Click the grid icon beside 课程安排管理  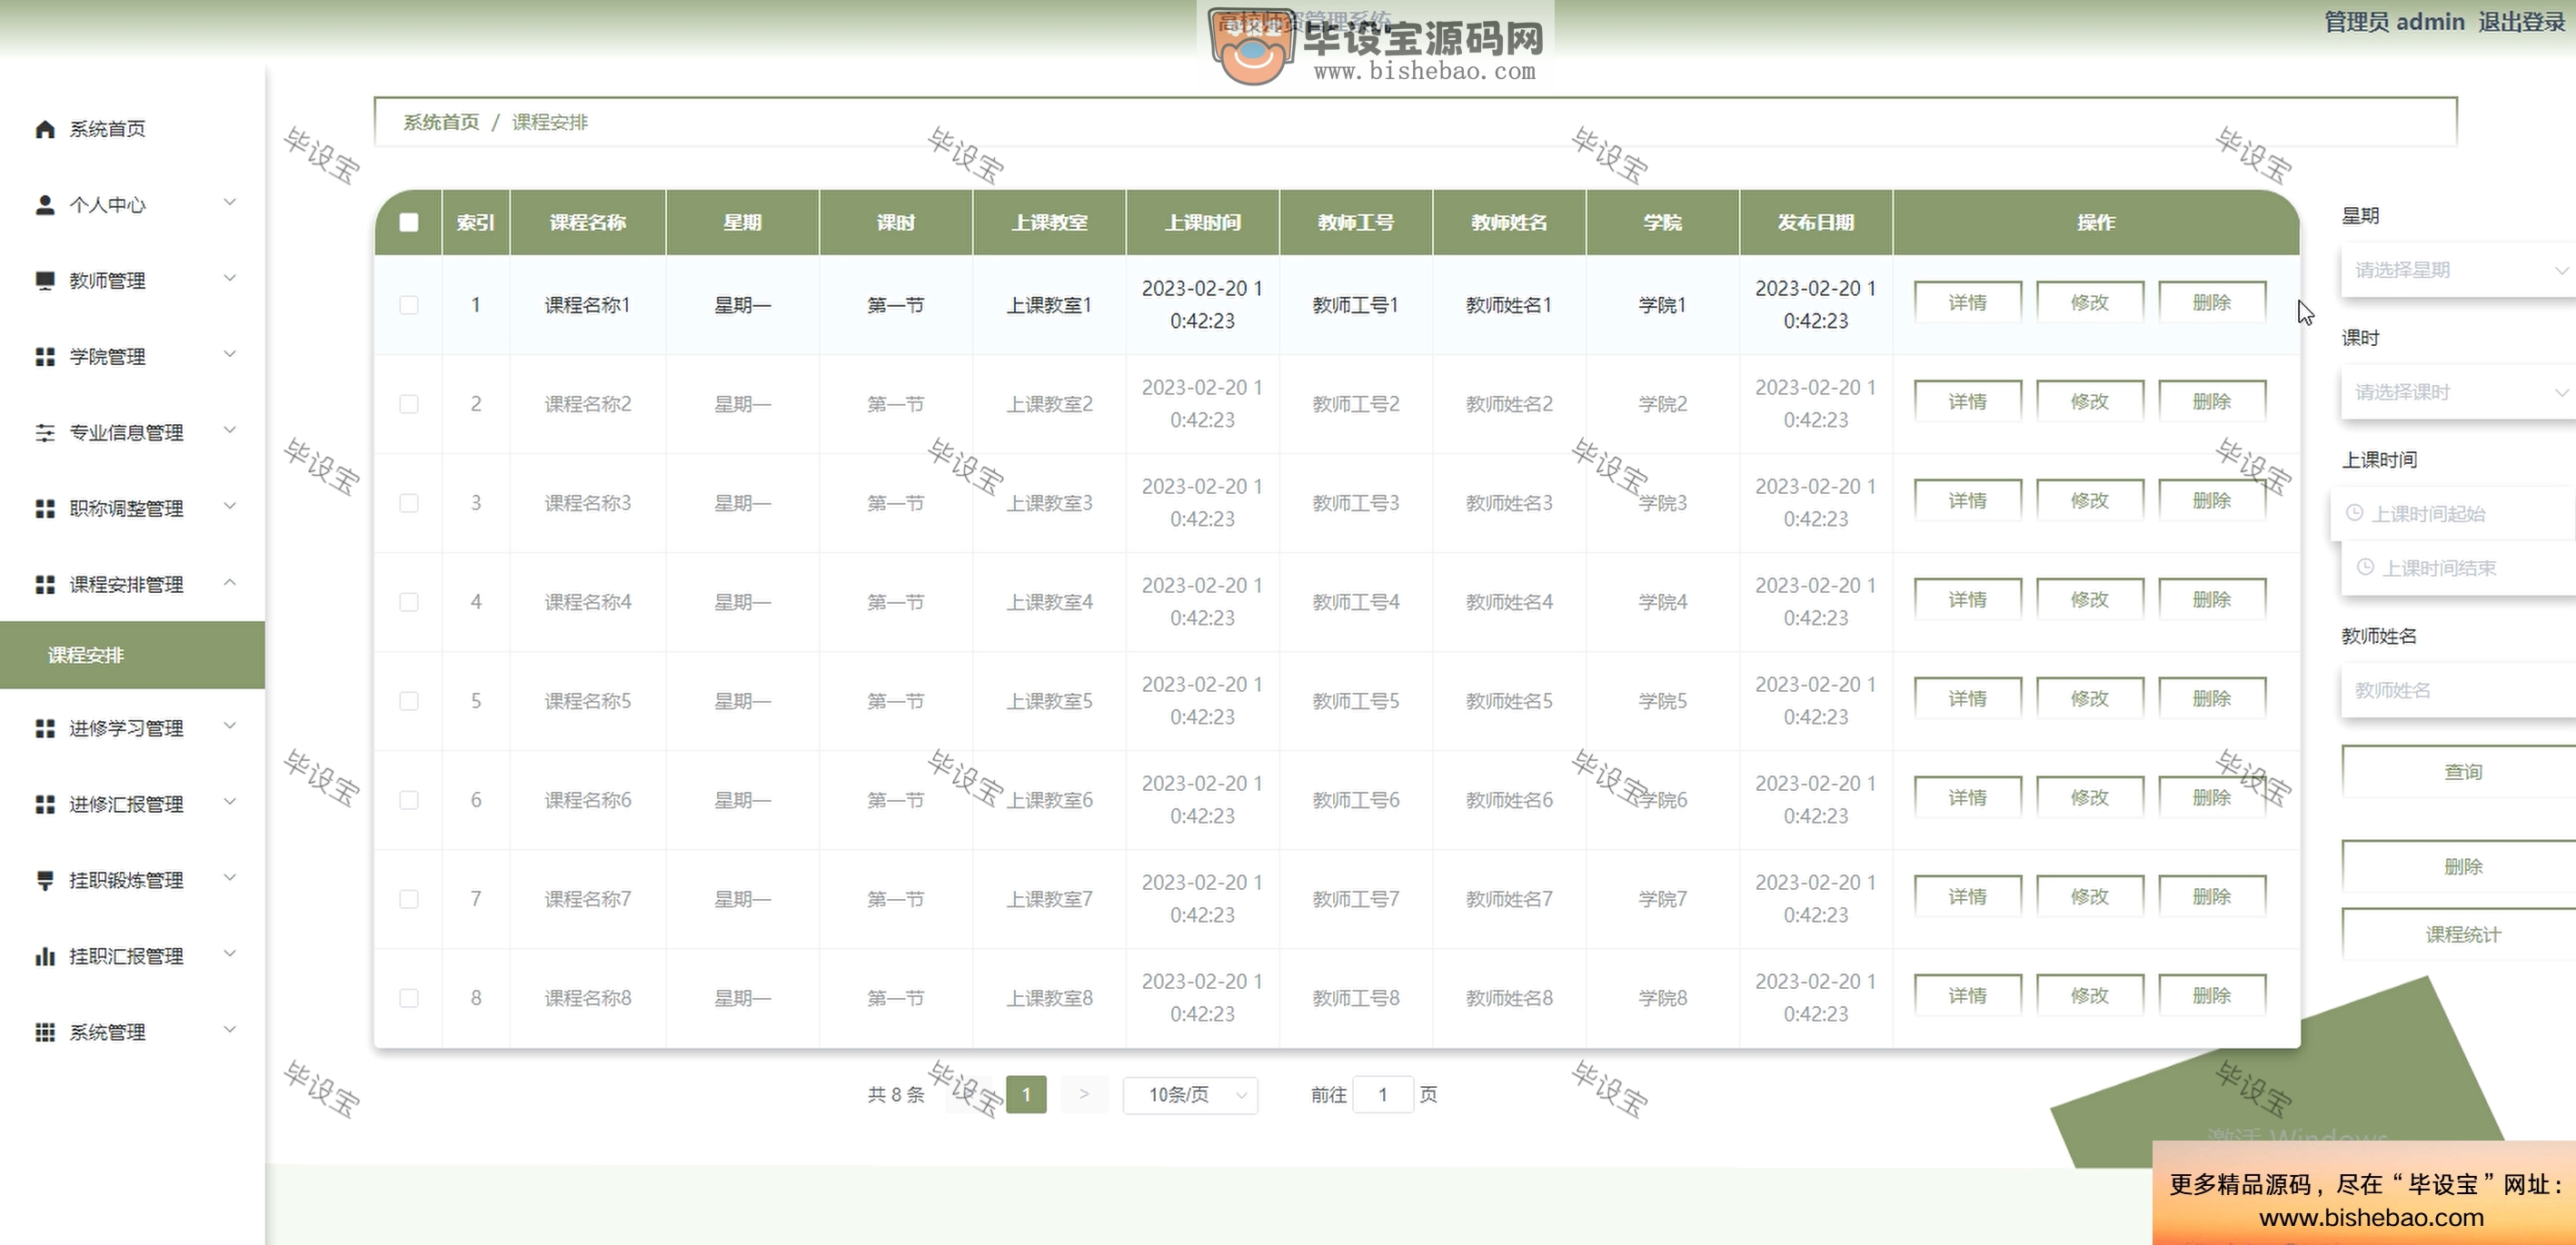44,585
